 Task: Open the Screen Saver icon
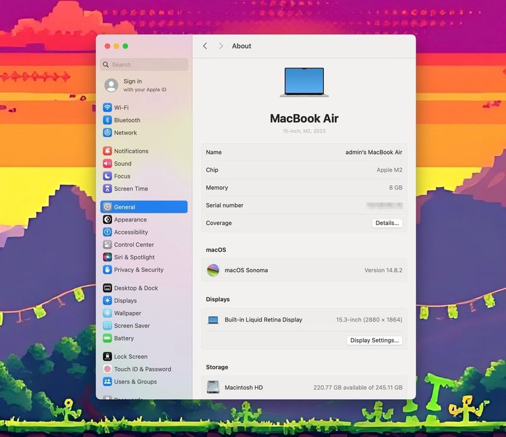click(x=107, y=326)
